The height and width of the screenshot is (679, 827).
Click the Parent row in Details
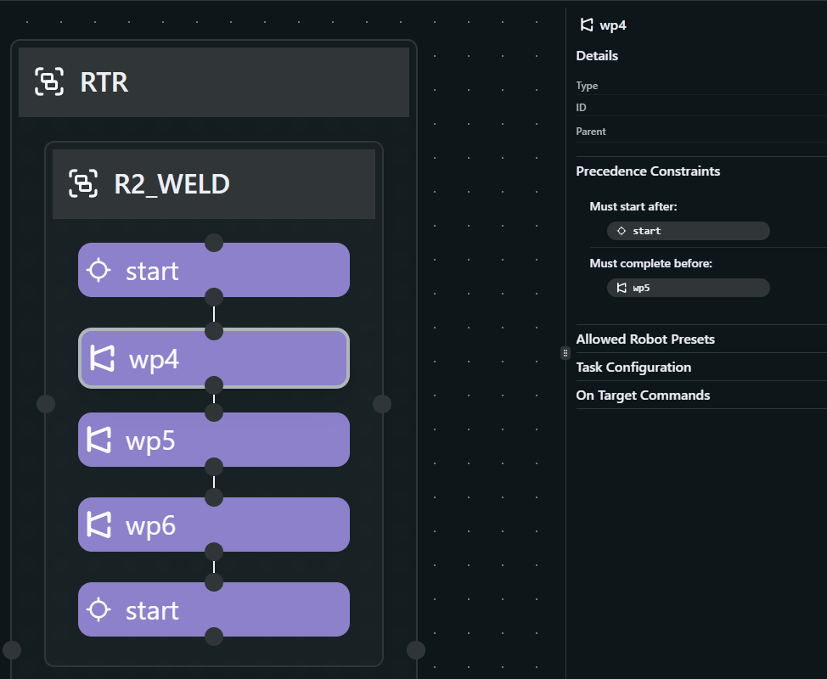click(x=701, y=132)
